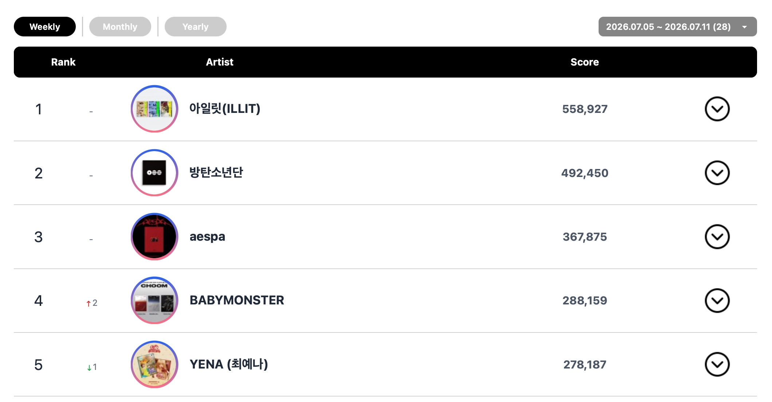The height and width of the screenshot is (402, 772).
Task: Open BABYMONSTER CHOOM album thumbnail
Action: (154, 301)
